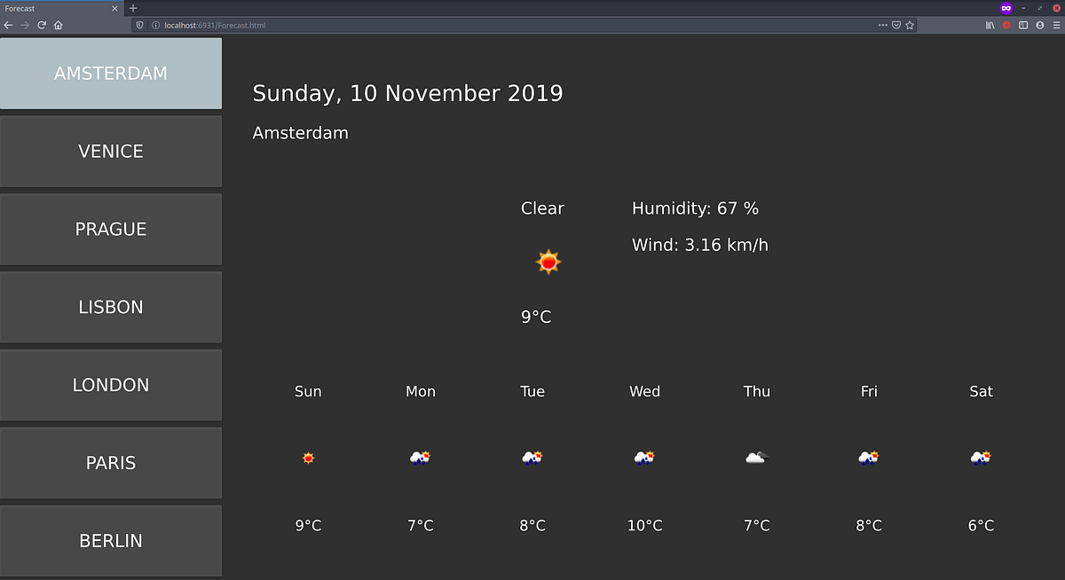
Task: Save page to Pocket
Action: click(x=898, y=25)
